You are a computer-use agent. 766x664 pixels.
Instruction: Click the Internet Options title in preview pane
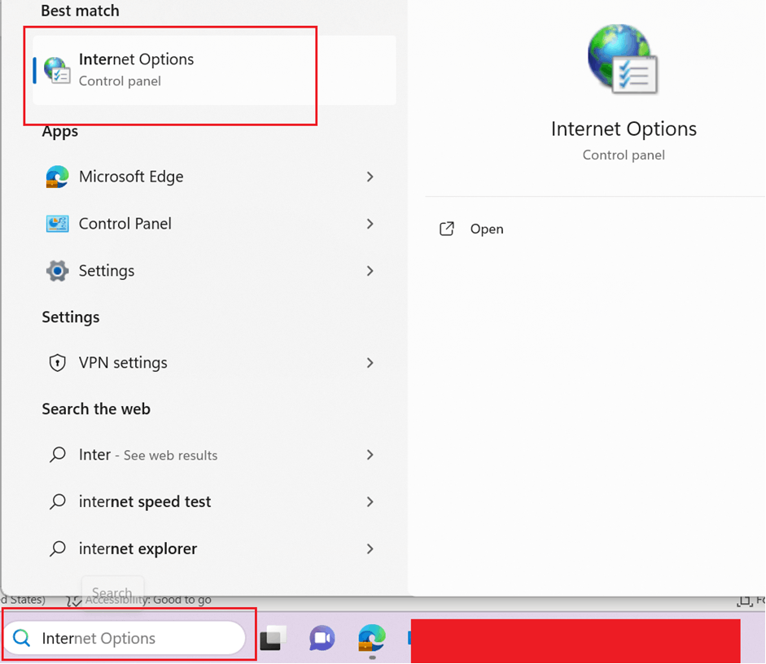point(624,129)
